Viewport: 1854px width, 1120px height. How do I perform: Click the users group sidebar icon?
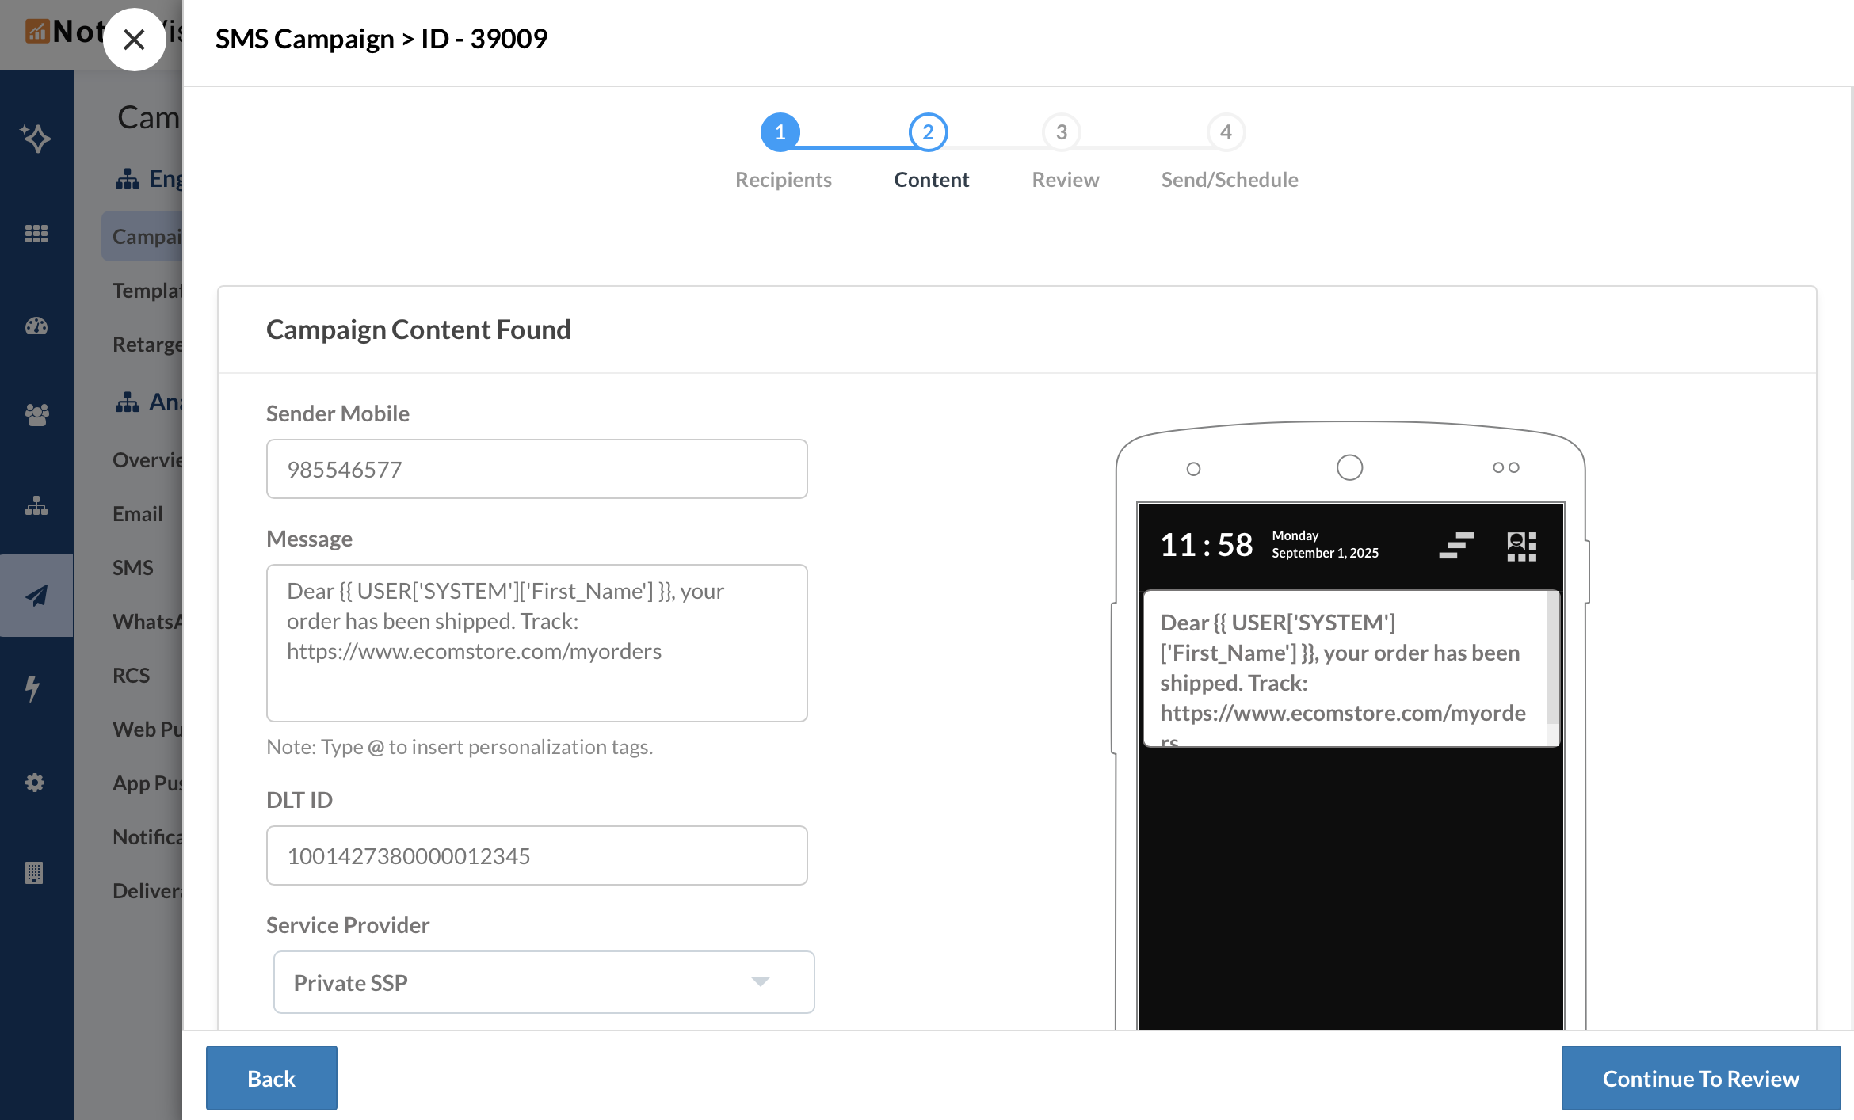36,414
